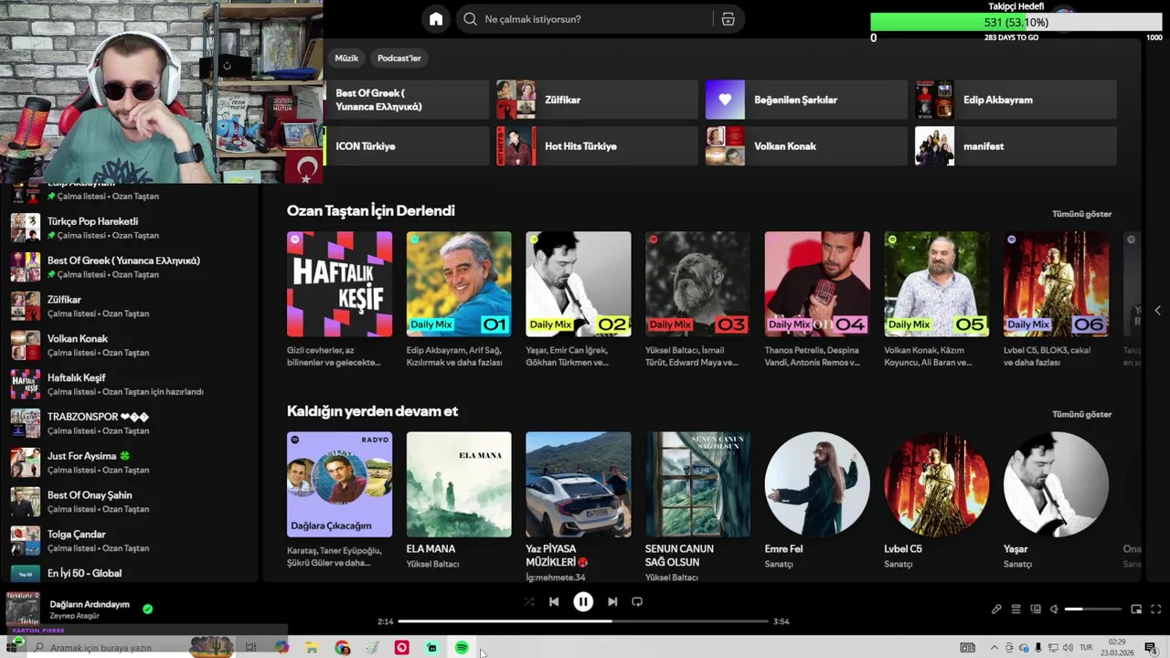Open the play queue
Image resolution: width=1170 pixels, height=658 pixels.
point(1016,609)
